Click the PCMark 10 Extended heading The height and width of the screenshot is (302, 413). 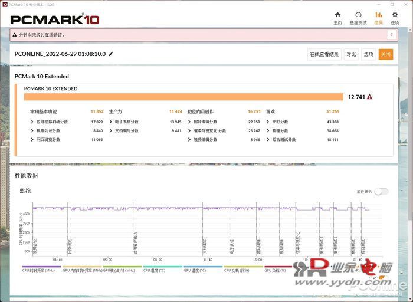point(42,76)
